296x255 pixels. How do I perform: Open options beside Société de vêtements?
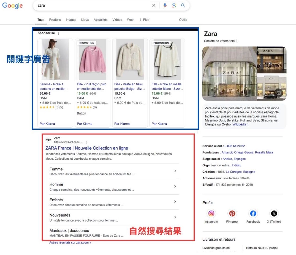[x=237, y=41]
